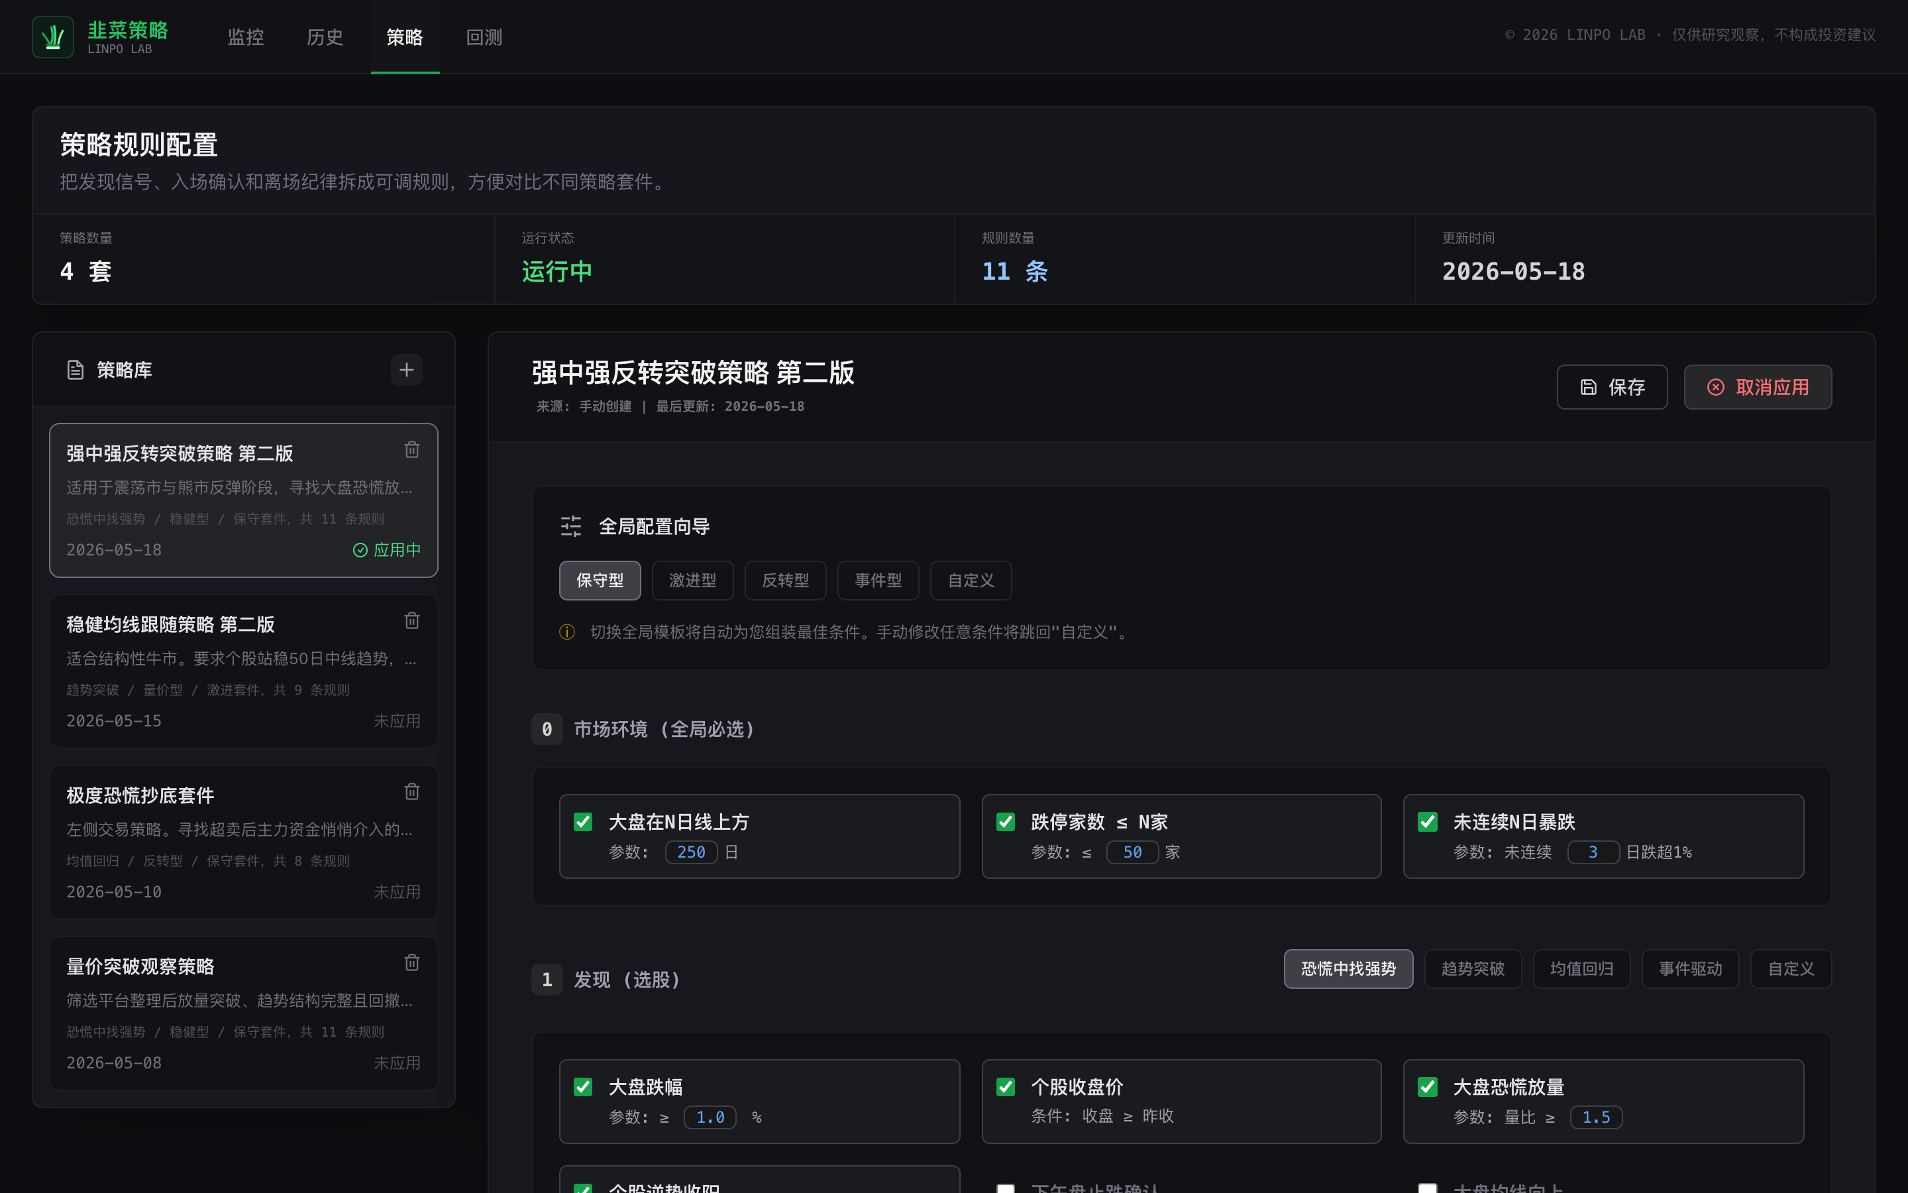Click the 市场环境（全局必选）section title
The height and width of the screenshot is (1193, 1908).
point(664,729)
